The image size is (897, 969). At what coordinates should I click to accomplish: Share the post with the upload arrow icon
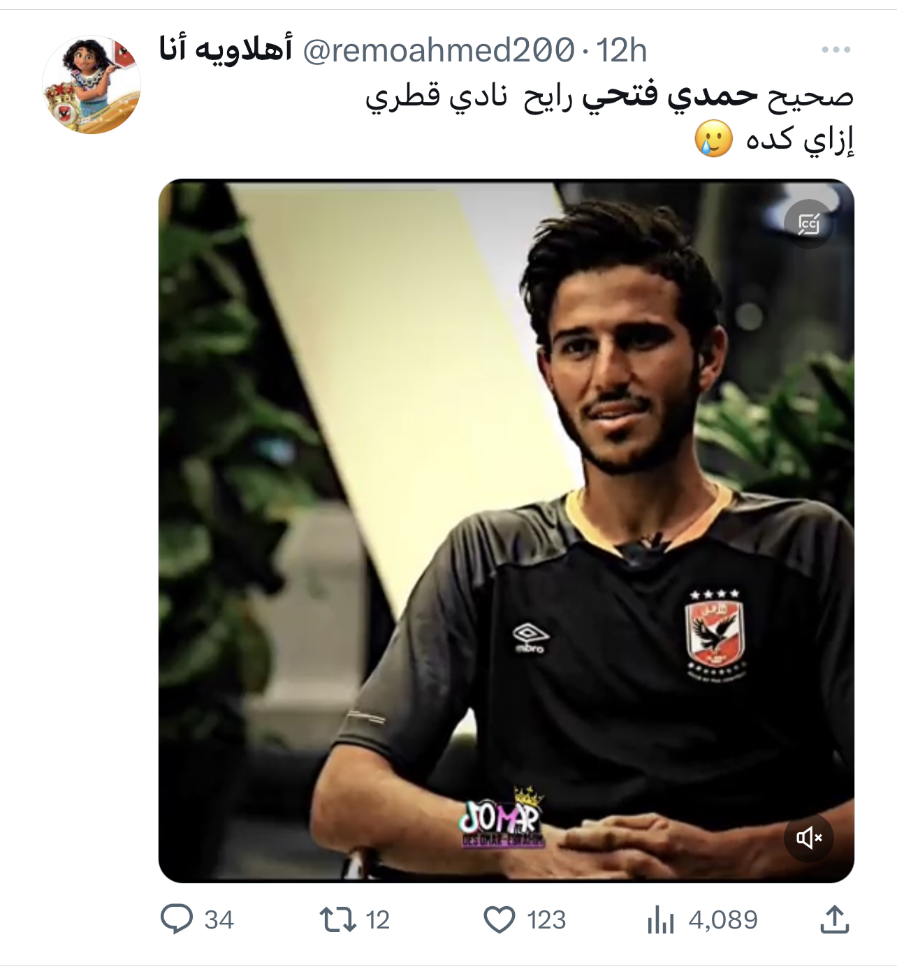[x=834, y=919]
